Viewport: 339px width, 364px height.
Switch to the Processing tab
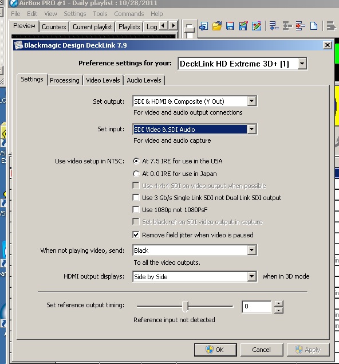coord(65,80)
